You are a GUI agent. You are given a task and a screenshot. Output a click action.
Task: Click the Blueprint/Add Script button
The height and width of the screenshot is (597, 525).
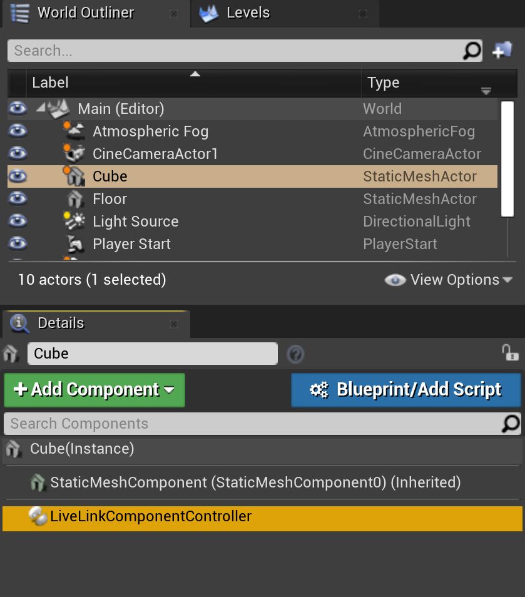tap(405, 390)
